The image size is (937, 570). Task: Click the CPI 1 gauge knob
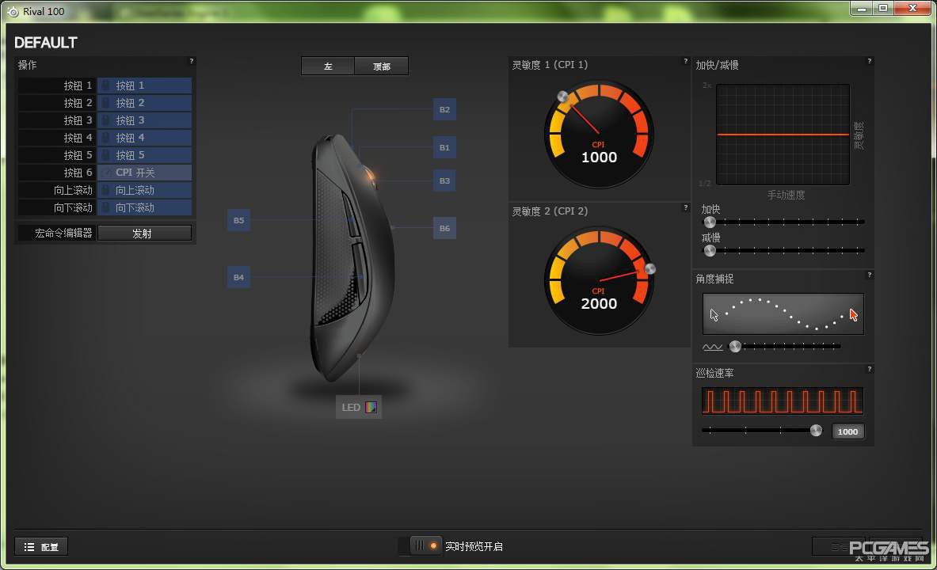562,97
